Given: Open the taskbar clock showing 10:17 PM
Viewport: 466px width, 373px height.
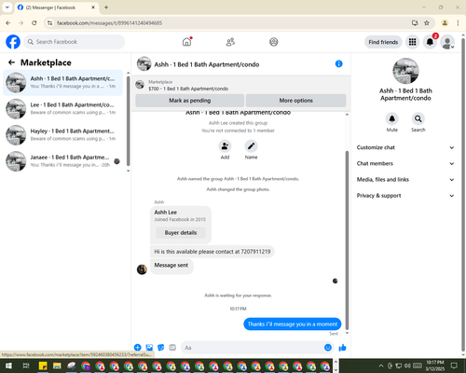Looking at the screenshot, I should pyautogui.click(x=435, y=366).
